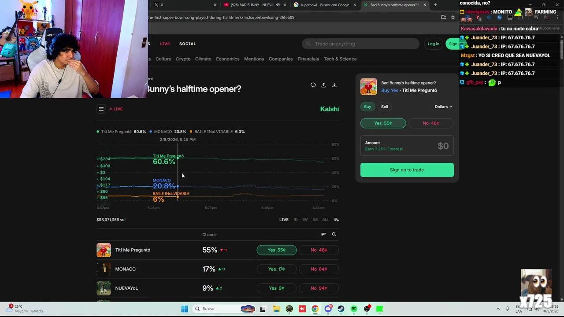This screenshot has width=564, height=317.
Task: Open Discord from the taskbar
Action: click(x=328, y=309)
